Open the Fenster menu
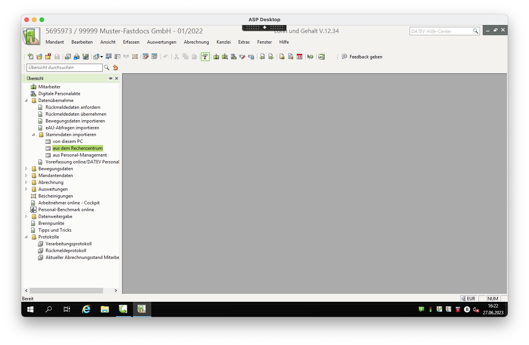529x345 pixels. pos(264,42)
